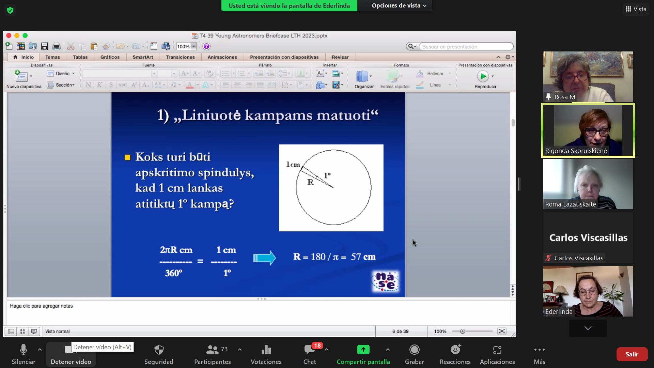Viewport: 654px width, 368px height.
Task: Click the open file folder icon
Action: click(33, 46)
